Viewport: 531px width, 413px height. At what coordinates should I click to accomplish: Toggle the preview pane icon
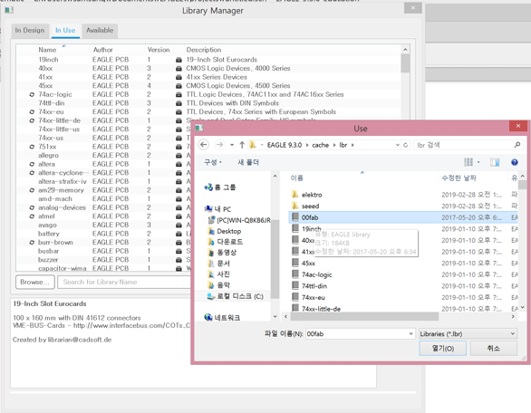click(495, 162)
